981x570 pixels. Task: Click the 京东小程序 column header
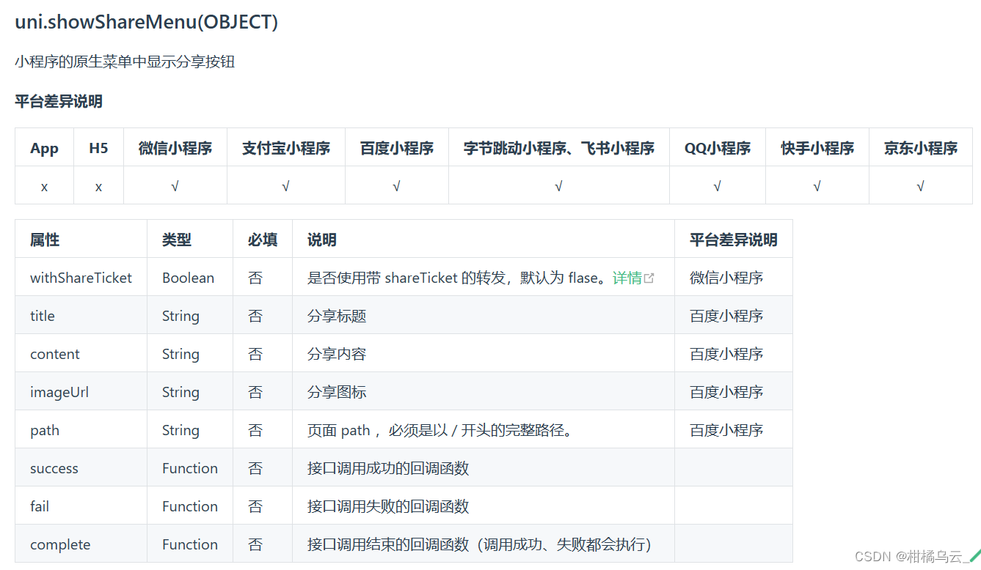tap(921, 148)
